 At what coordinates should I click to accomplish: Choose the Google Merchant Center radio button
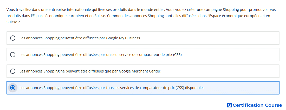tap(12, 71)
